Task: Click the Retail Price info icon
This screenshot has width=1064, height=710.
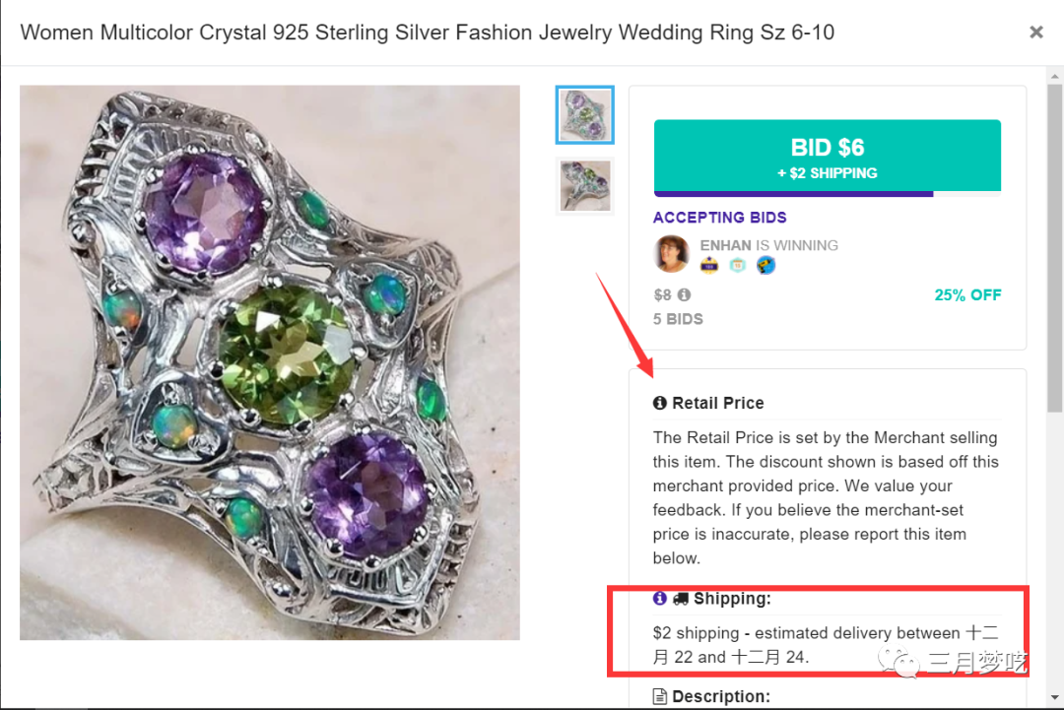Action: tap(660, 403)
